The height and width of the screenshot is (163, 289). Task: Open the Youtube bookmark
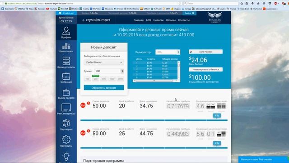(51, 9)
